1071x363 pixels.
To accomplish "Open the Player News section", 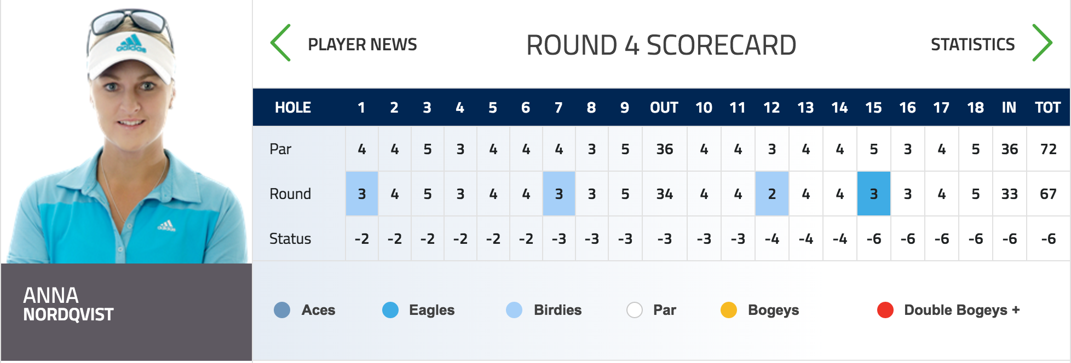I will pyautogui.click(x=362, y=44).
